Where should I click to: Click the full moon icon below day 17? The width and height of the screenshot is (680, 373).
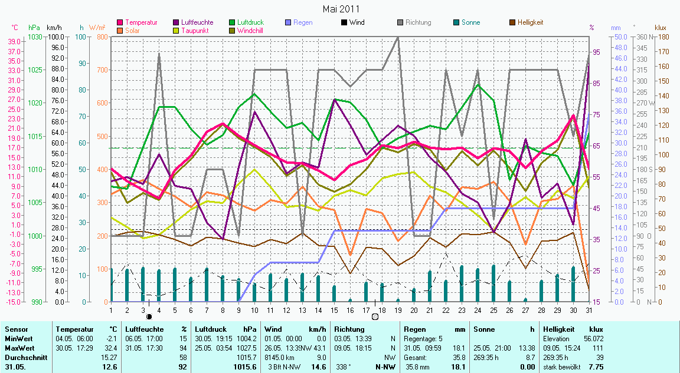[x=375, y=316]
